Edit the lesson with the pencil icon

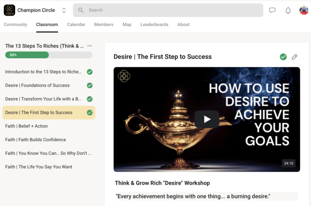(295, 57)
